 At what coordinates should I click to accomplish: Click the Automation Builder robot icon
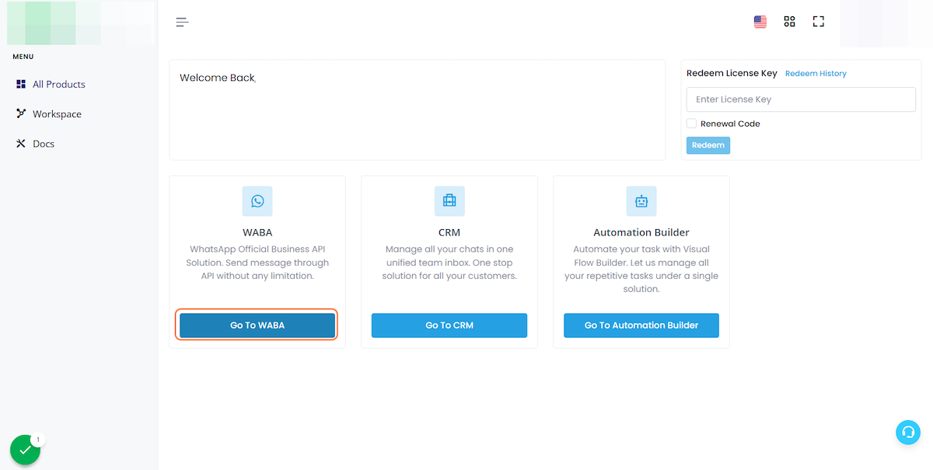click(641, 201)
